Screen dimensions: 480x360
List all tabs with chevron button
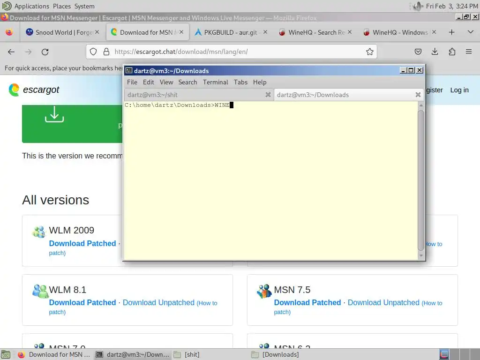click(471, 32)
